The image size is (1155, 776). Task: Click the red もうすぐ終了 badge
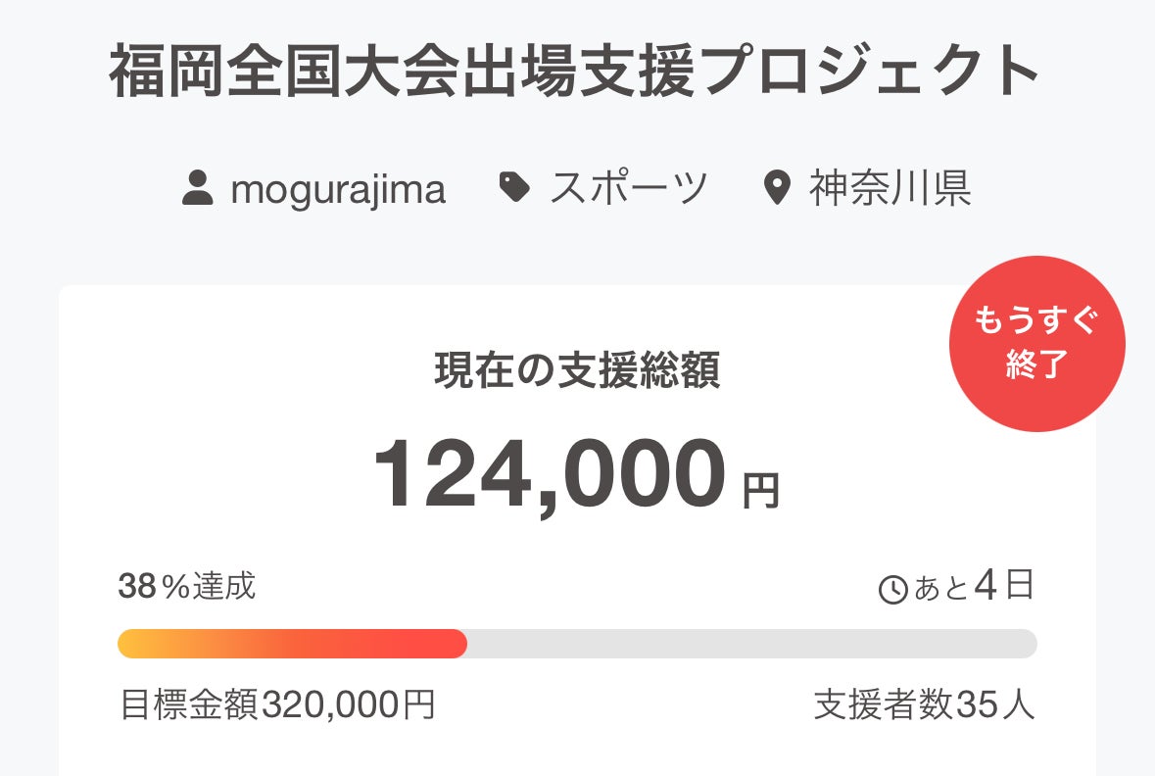point(1036,344)
